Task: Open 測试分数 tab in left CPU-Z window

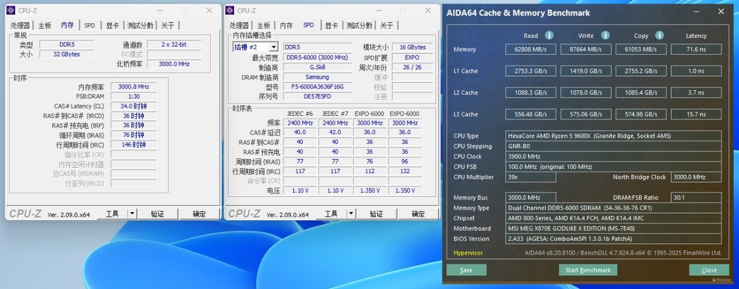Action: pyautogui.click(x=140, y=26)
